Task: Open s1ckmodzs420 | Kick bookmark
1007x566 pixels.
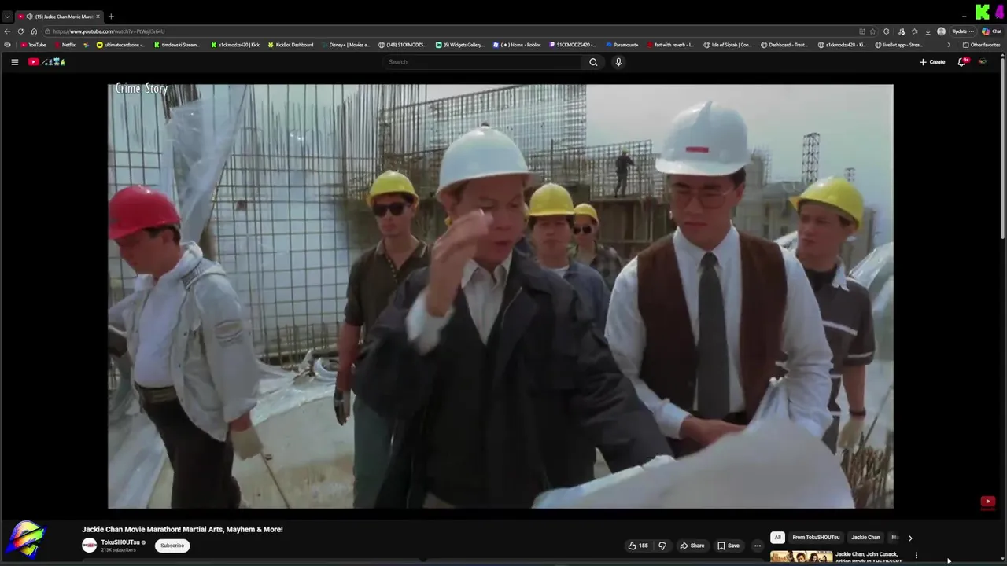Action: click(x=235, y=45)
